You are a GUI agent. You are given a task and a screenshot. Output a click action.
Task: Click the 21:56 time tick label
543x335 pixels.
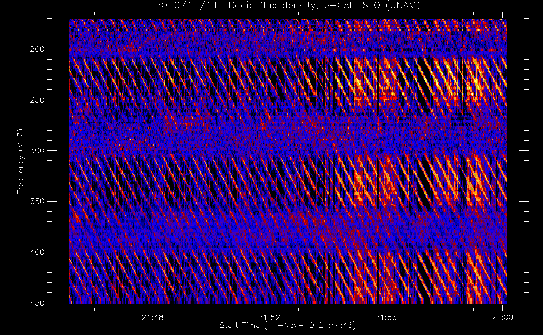pyautogui.click(x=386, y=317)
